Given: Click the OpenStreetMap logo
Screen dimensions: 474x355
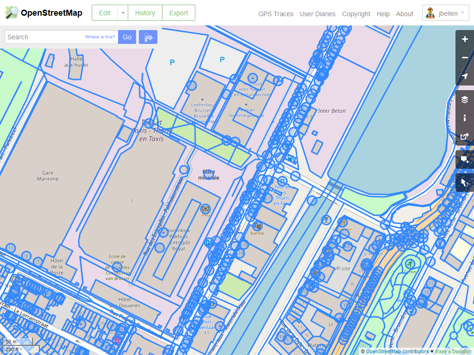Looking at the screenshot, I should point(44,13).
